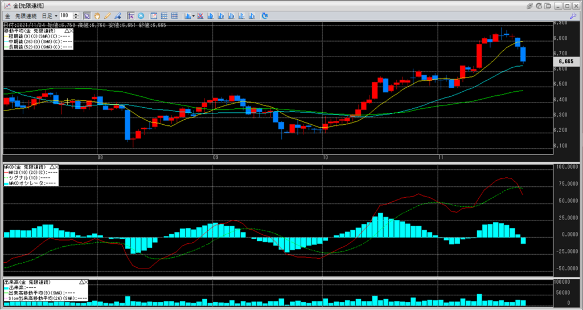Expand the chart type dropdown arrow
Screen dimensions: 583x310
pos(194,15)
